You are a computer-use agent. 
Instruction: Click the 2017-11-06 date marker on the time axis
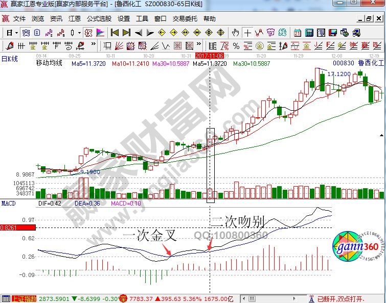click(x=210, y=55)
